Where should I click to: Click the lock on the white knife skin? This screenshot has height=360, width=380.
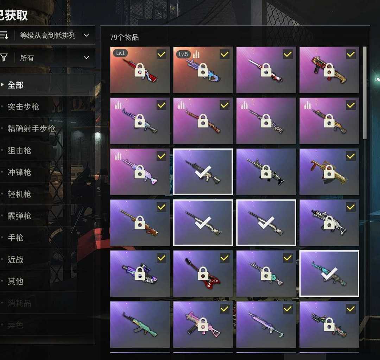coord(266,70)
